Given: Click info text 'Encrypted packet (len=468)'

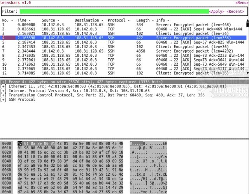Looking at the screenshot, I should click(202, 25).
